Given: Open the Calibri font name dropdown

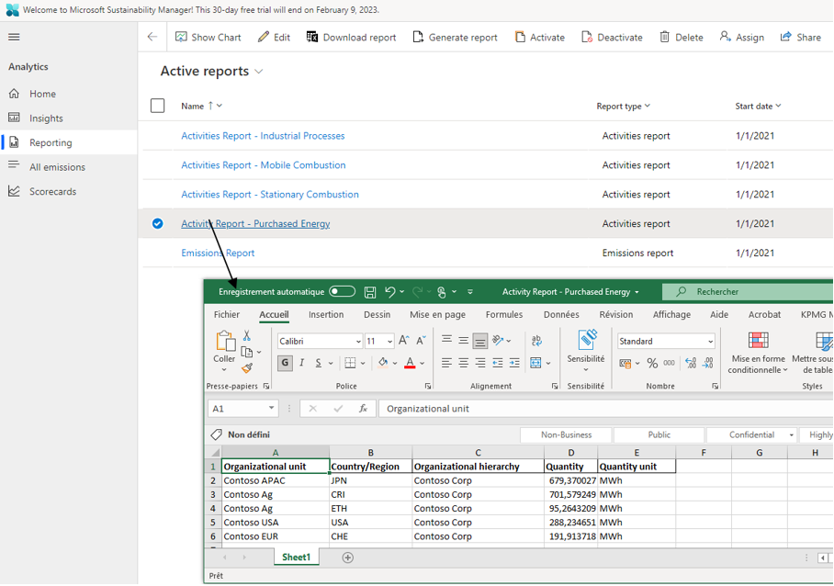Looking at the screenshot, I should (x=358, y=342).
